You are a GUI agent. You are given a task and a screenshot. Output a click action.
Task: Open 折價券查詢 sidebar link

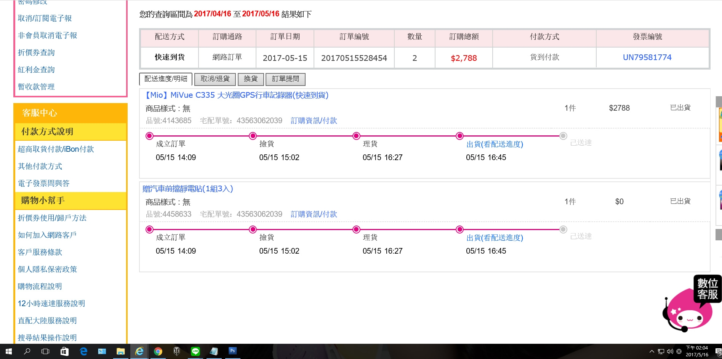[x=36, y=52]
